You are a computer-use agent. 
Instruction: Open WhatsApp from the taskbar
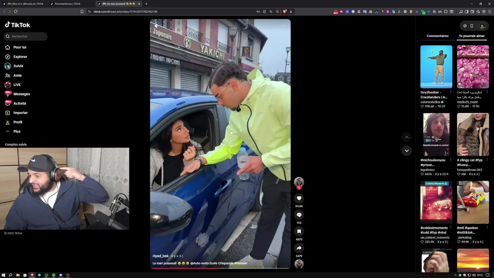tap(46, 275)
